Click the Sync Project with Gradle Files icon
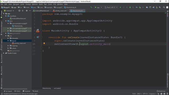The image size is (169, 95). click(x=153, y=7)
